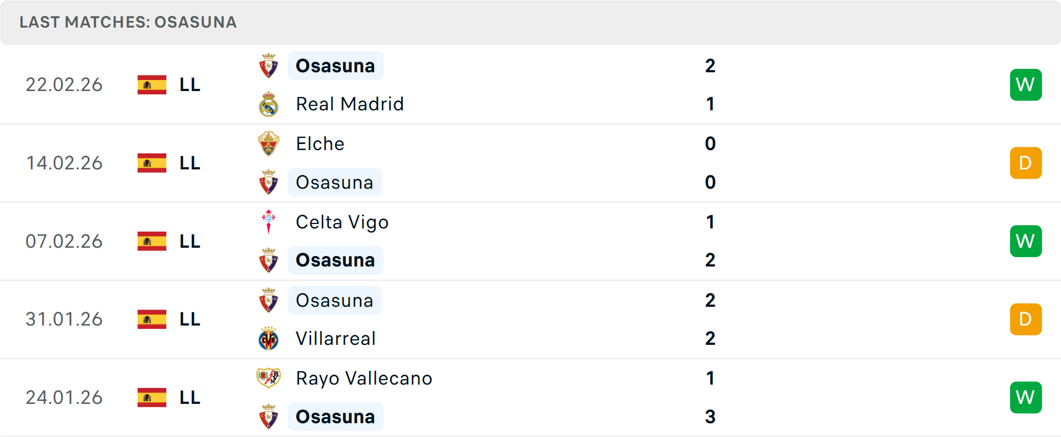1061x437 pixels.
Task: Select the Rayo Vallecano crest
Action: [x=269, y=378]
